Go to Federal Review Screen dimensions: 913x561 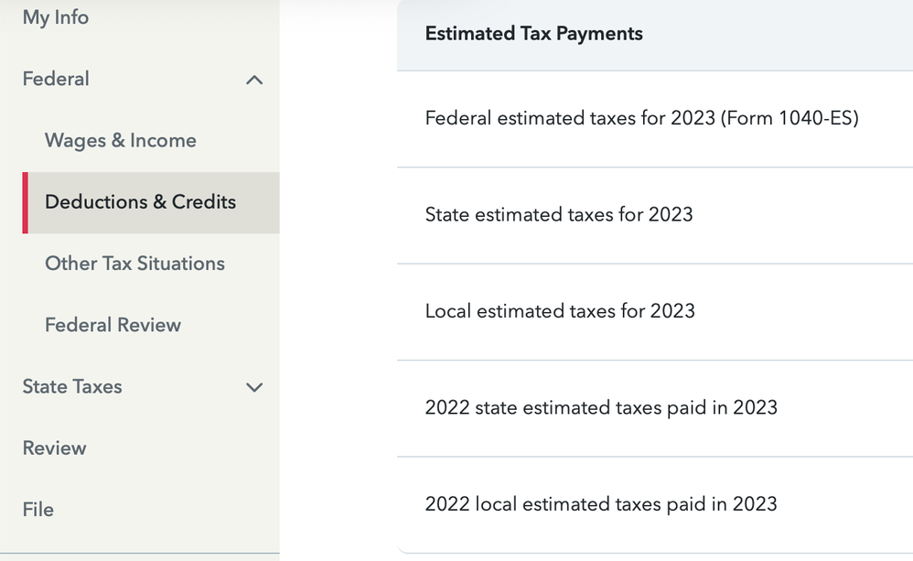pyautogui.click(x=113, y=325)
